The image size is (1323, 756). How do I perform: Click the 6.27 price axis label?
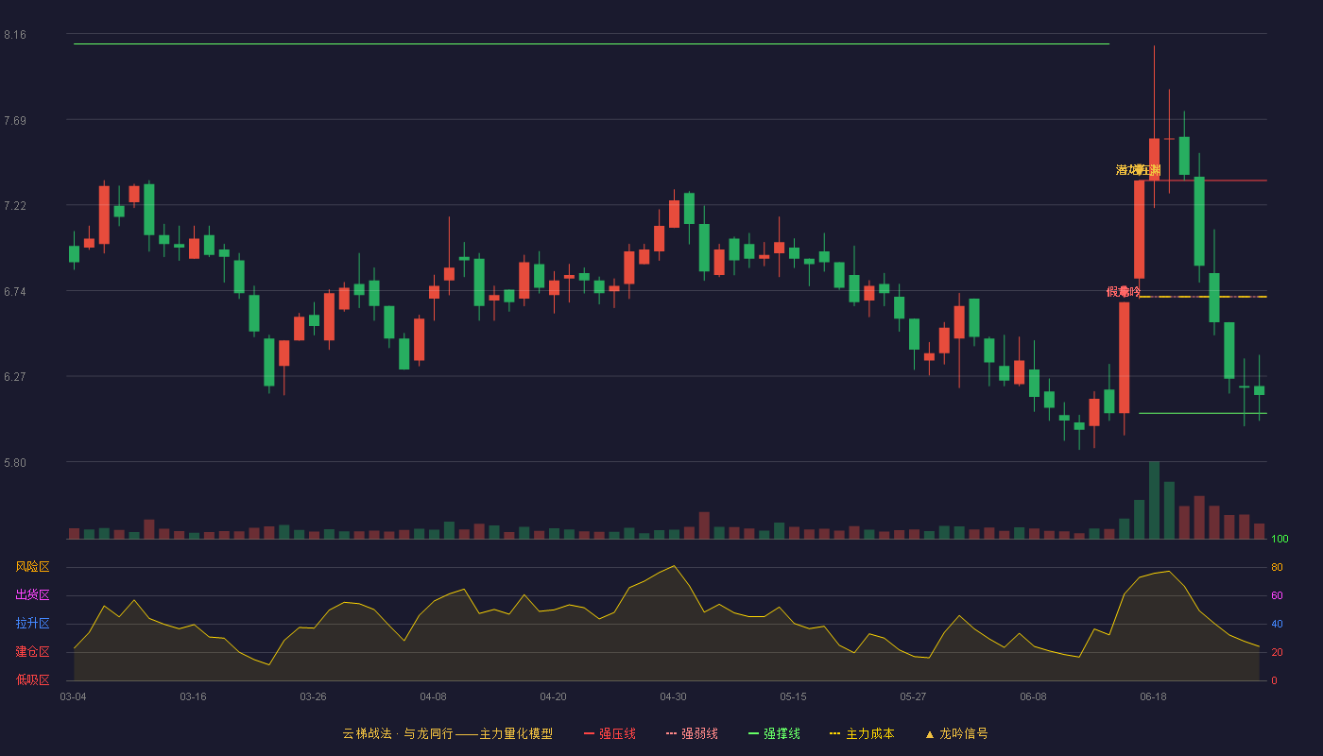(x=15, y=377)
